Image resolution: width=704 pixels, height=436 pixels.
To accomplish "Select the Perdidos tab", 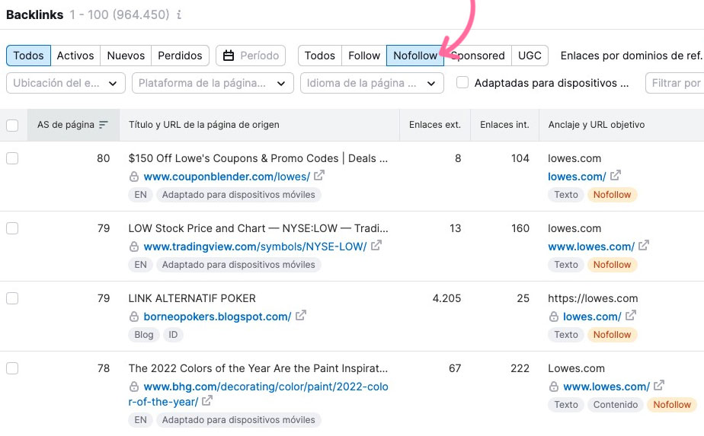I will tap(180, 56).
